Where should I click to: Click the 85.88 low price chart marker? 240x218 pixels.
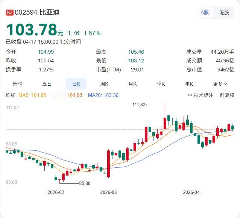(x=85, y=183)
